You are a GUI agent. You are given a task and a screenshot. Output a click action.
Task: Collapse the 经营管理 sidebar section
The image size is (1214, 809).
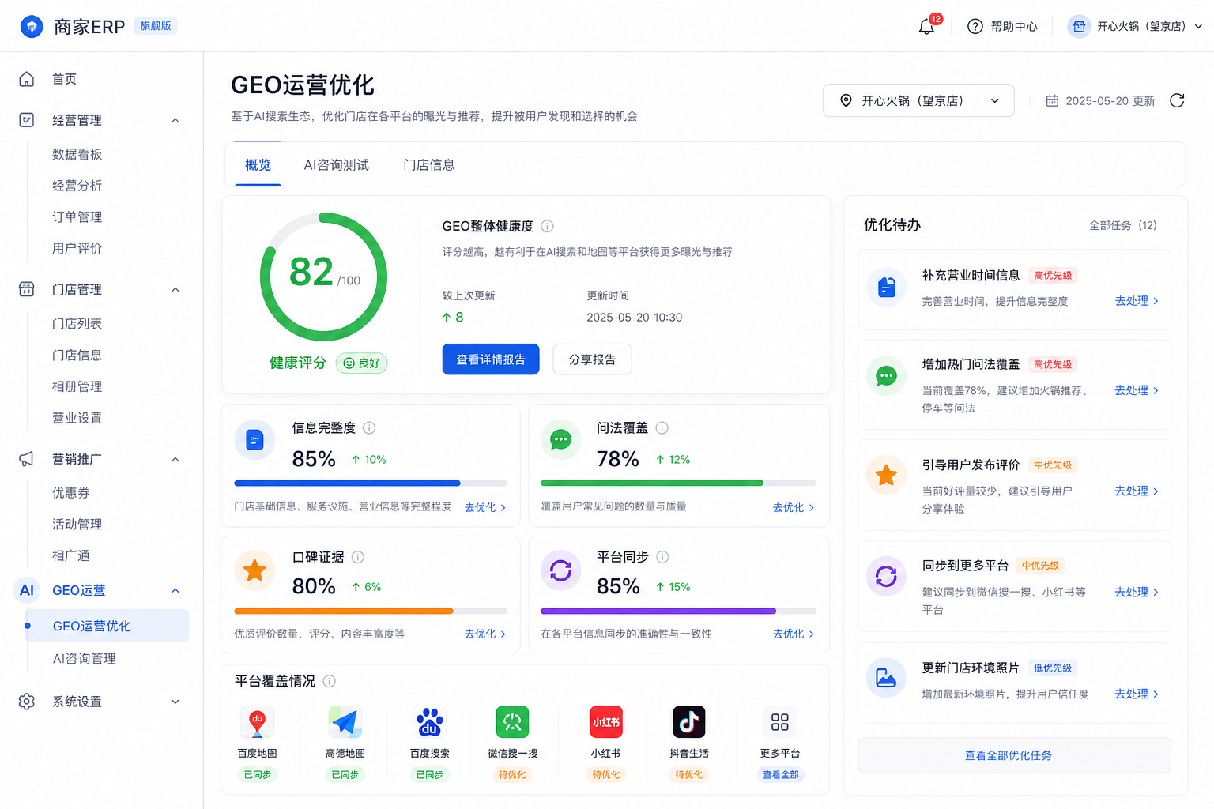pyautogui.click(x=175, y=121)
